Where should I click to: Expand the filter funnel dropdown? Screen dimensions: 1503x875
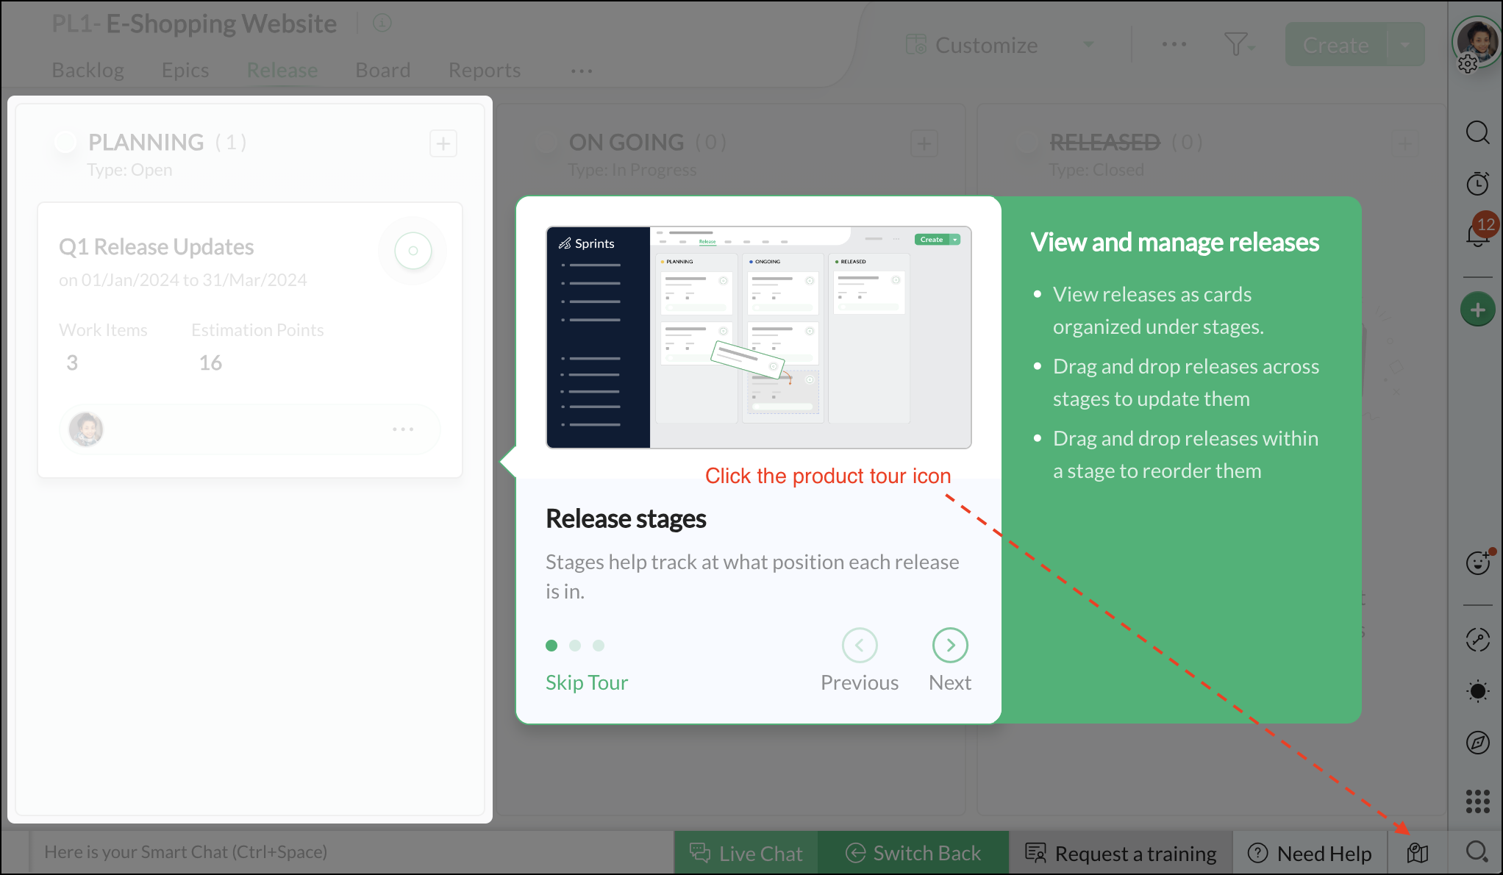coord(1240,45)
